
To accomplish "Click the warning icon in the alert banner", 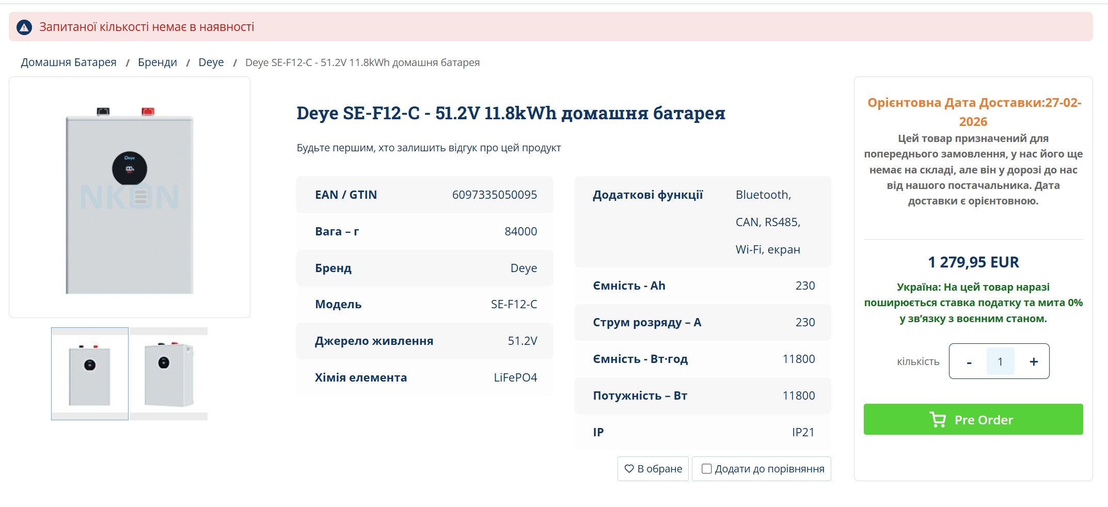I will 24,27.
